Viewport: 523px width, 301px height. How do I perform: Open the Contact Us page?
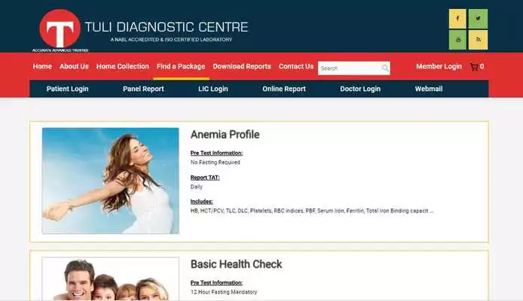click(296, 66)
